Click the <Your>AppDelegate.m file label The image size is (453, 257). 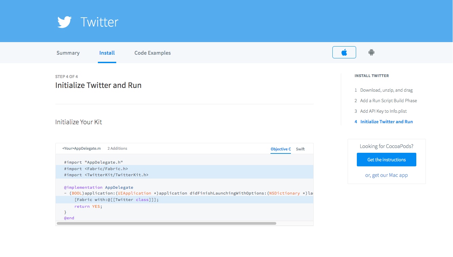click(x=82, y=148)
